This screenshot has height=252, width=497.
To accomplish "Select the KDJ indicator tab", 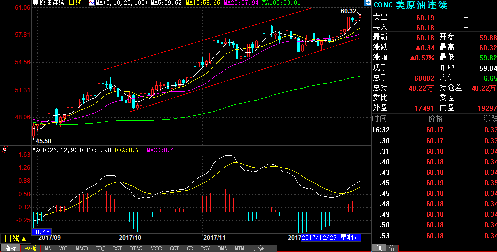I will point(100,248).
